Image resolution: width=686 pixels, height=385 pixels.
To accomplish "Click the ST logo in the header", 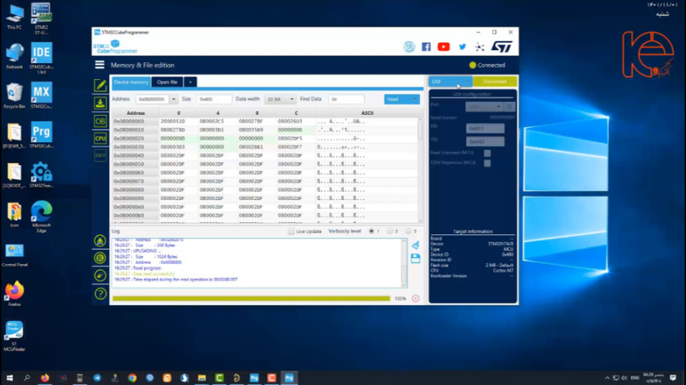I will (x=502, y=46).
